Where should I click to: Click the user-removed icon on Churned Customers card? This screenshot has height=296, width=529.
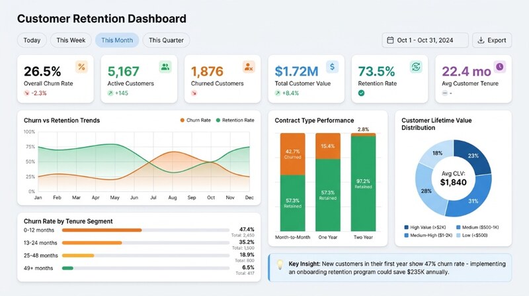point(249,67)
